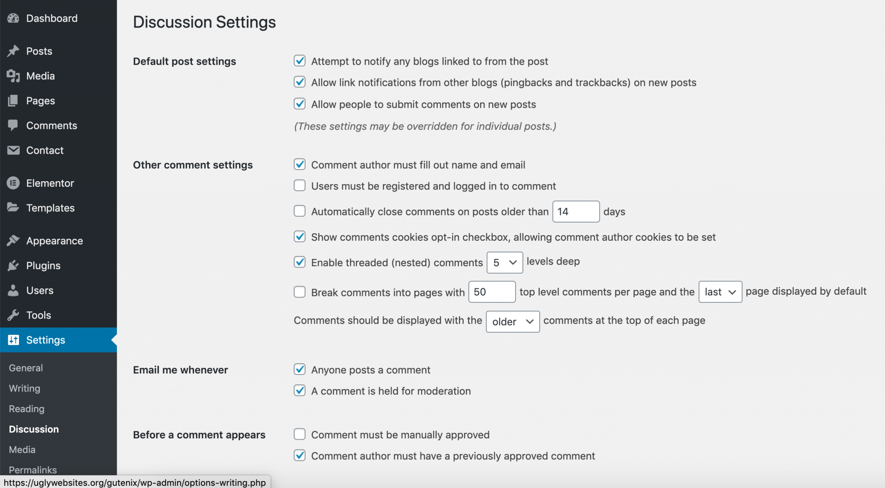Open the 'last' page displayed dropdown

click(720, 292)
